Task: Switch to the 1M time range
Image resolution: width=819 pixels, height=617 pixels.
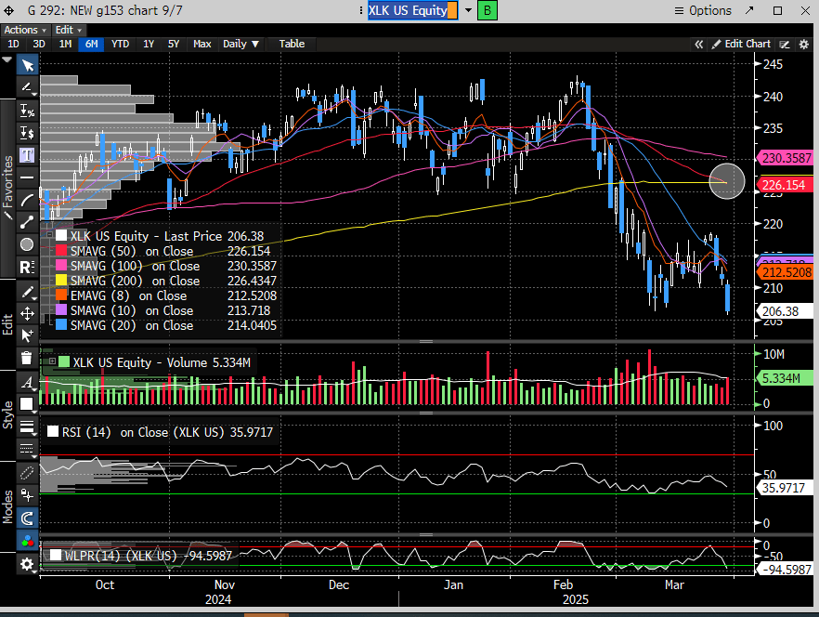Action: point(65,44)
